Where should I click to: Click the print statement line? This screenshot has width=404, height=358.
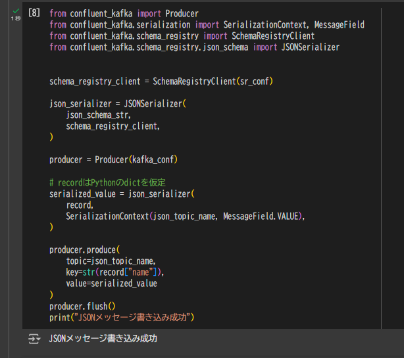(x=122, y=318)
